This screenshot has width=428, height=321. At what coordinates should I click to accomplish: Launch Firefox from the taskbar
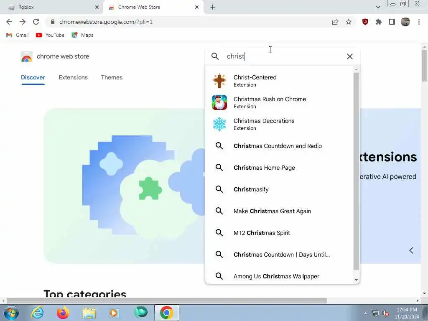[63, 313]
